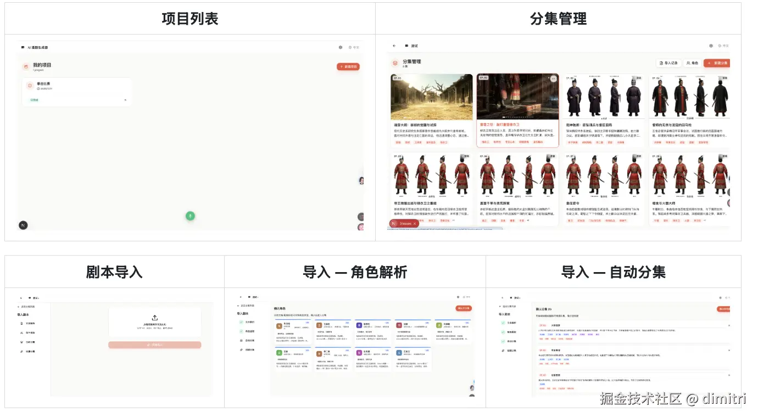Go back using arrow in 分集管理 header
758x418 pixels.
coord(394,46)
